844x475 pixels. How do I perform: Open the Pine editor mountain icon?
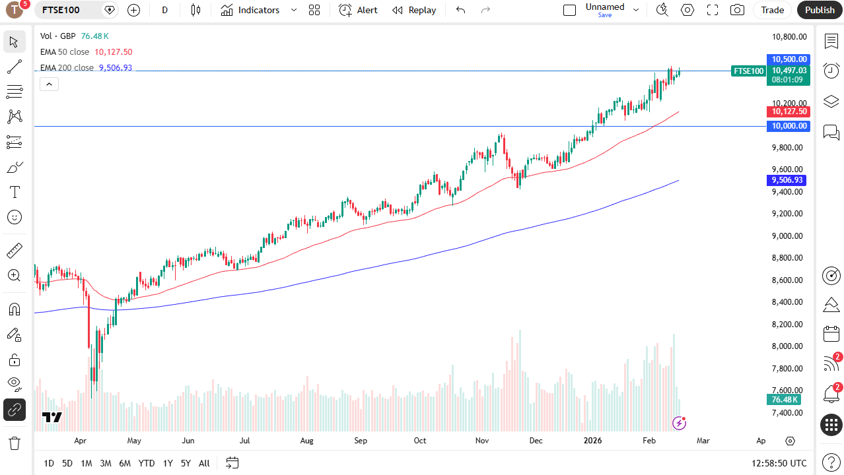831,305
